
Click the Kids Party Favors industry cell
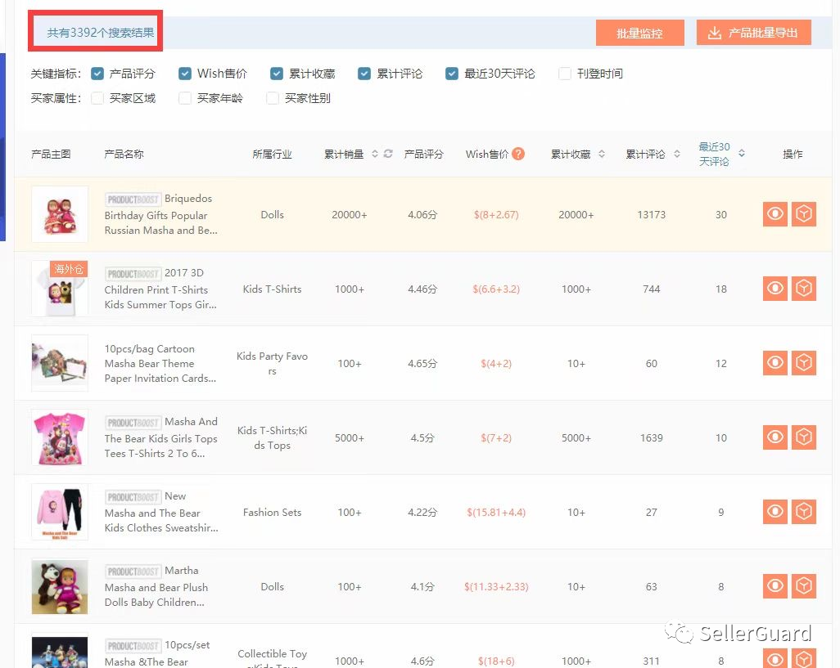click(272, 363)
